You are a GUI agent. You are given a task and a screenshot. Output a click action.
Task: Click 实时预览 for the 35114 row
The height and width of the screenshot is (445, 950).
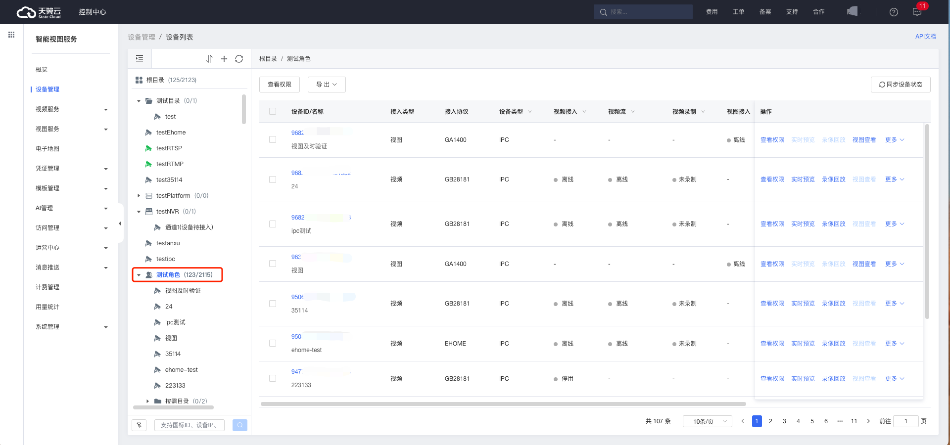(x=803, y=304)
